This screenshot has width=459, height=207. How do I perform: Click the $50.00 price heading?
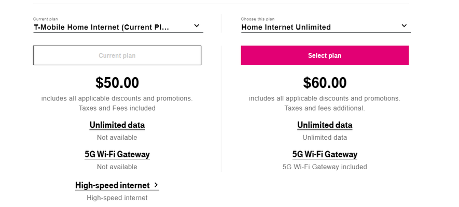117,83
